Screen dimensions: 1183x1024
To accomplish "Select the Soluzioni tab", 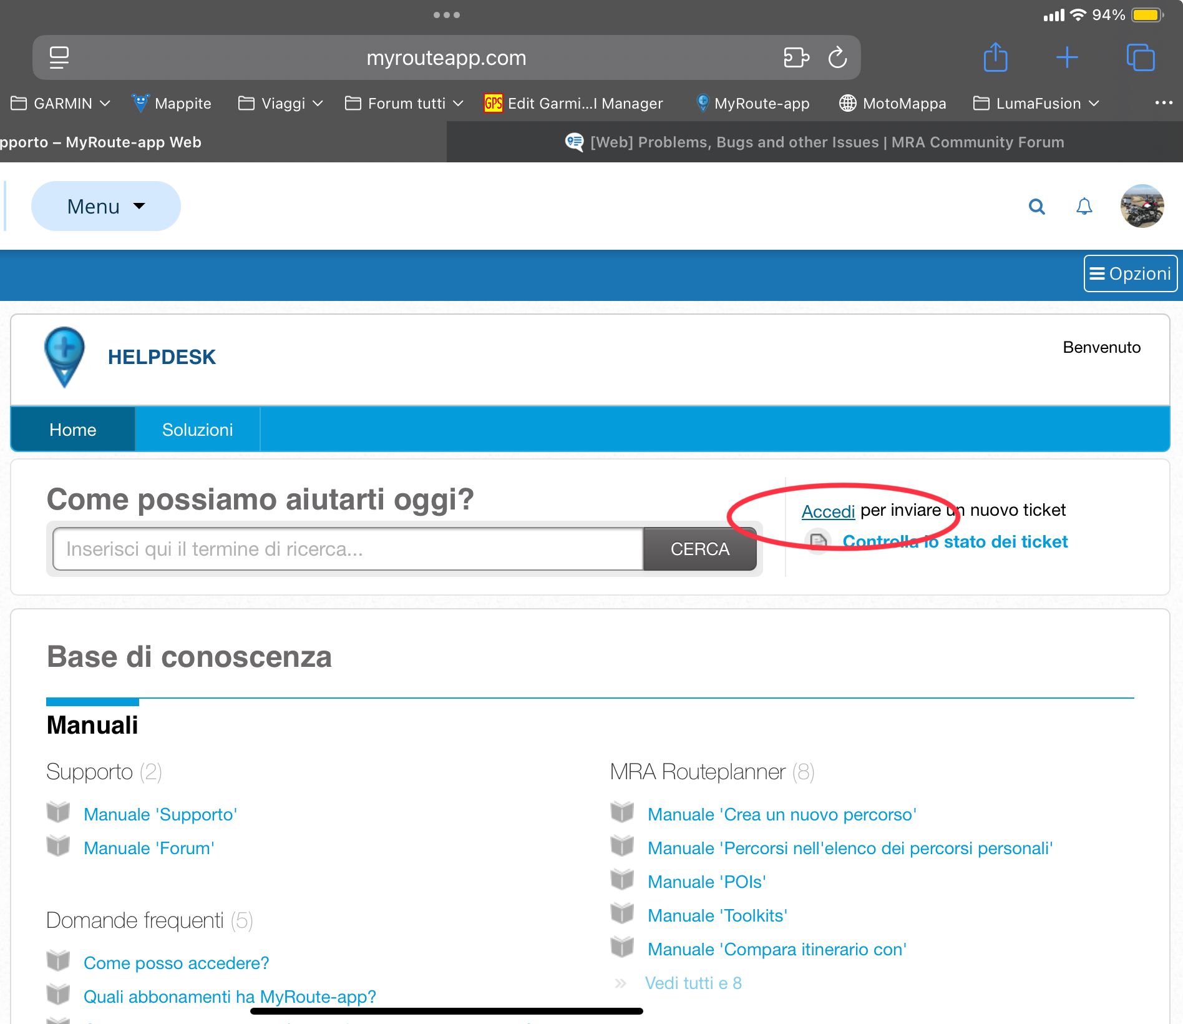I will coord(197,430).
